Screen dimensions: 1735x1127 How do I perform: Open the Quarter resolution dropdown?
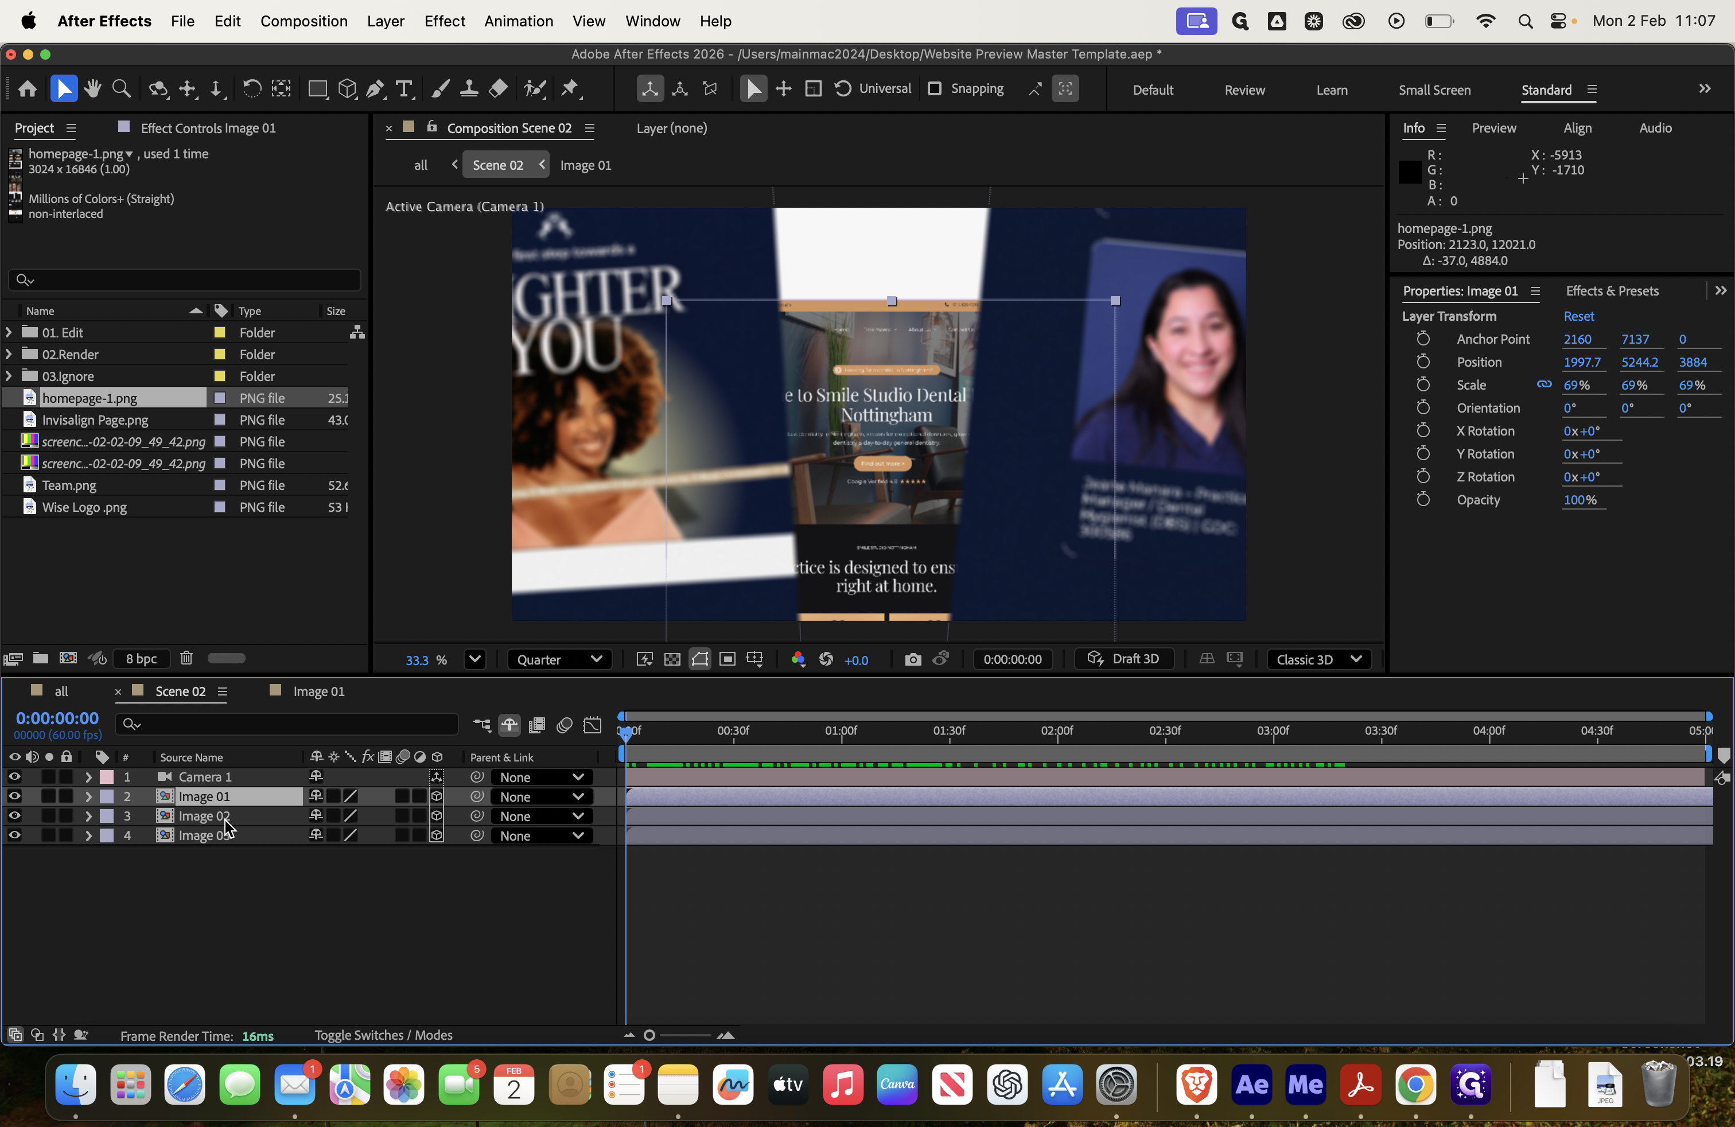click(559, 660)
